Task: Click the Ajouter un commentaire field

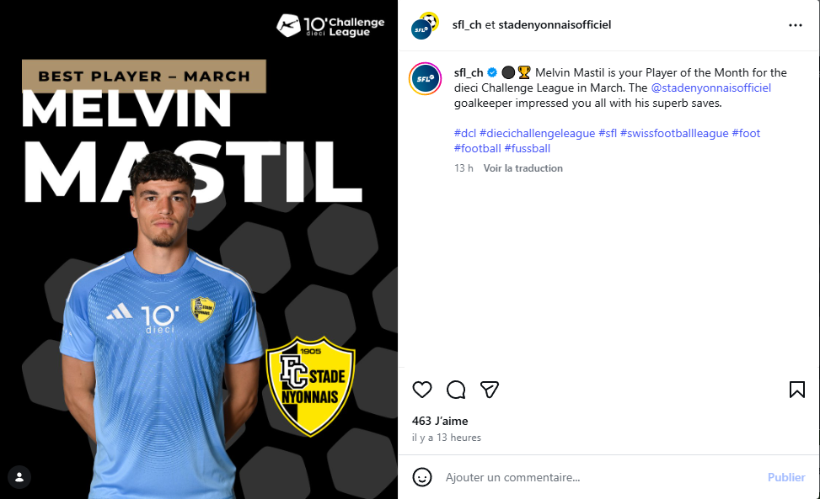Action: click(x=602, y=477)
